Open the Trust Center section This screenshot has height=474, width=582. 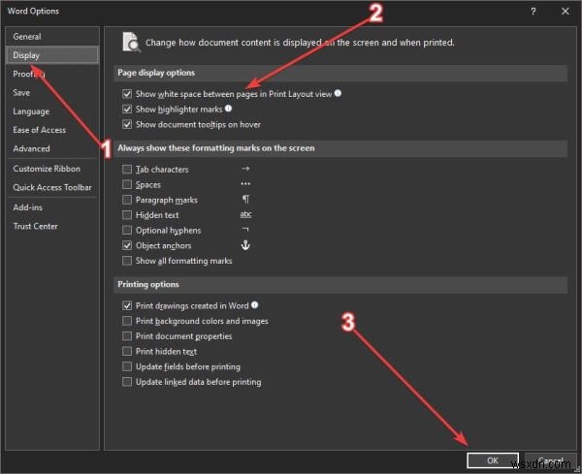click(36, 226)
